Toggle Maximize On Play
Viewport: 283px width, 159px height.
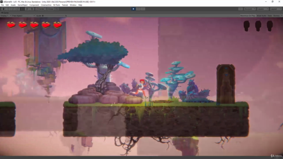(248, 16)
